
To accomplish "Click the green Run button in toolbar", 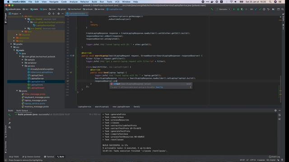I will tap(234, 9).
